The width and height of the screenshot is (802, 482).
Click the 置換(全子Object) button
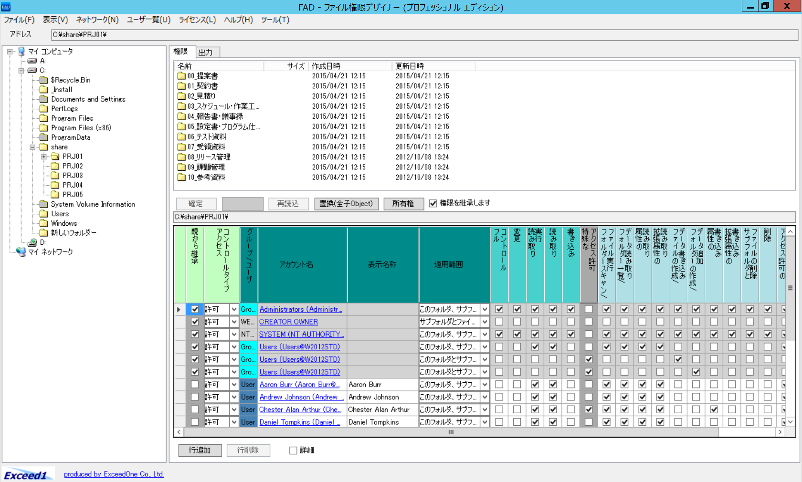pyautogui.click(x=346, y=204)
